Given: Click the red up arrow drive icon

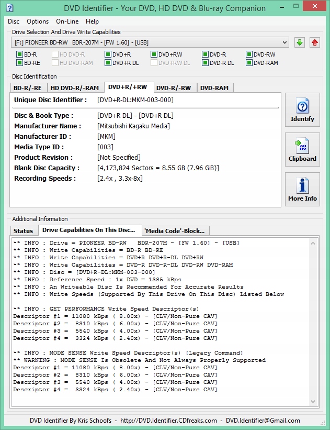Looking at the screenshot, I should (314, 42).
